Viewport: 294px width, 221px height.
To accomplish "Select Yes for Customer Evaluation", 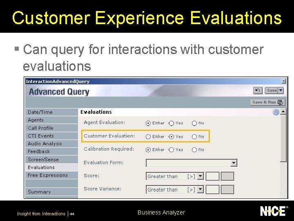I will pos(171,137).
